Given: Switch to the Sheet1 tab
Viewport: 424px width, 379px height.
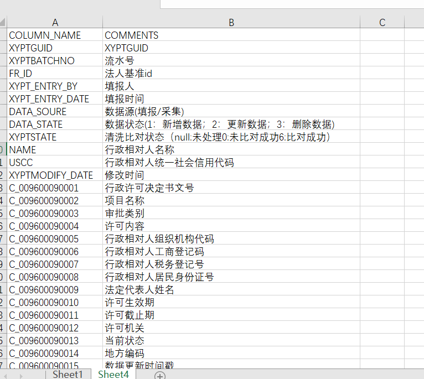Looking at the screenshot, I should point(68,375).
